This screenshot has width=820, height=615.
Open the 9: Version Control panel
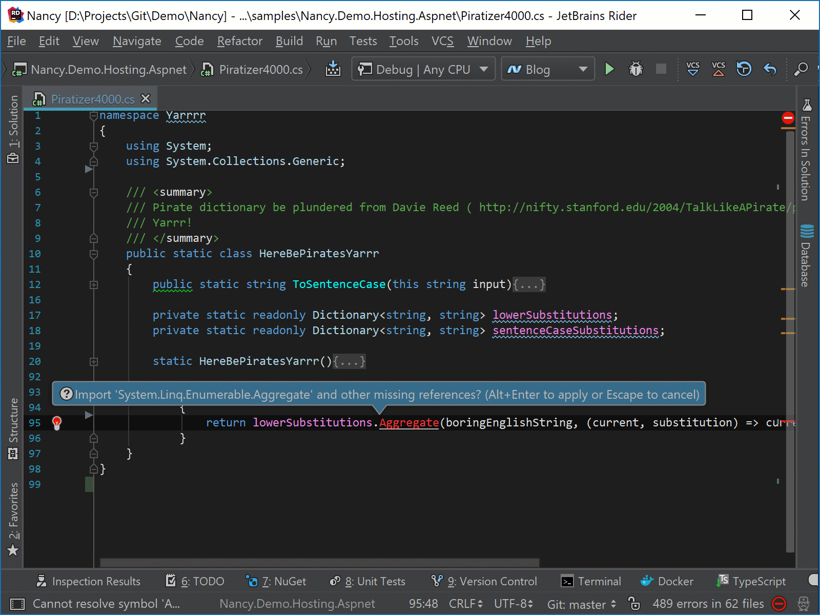point(484,581)
